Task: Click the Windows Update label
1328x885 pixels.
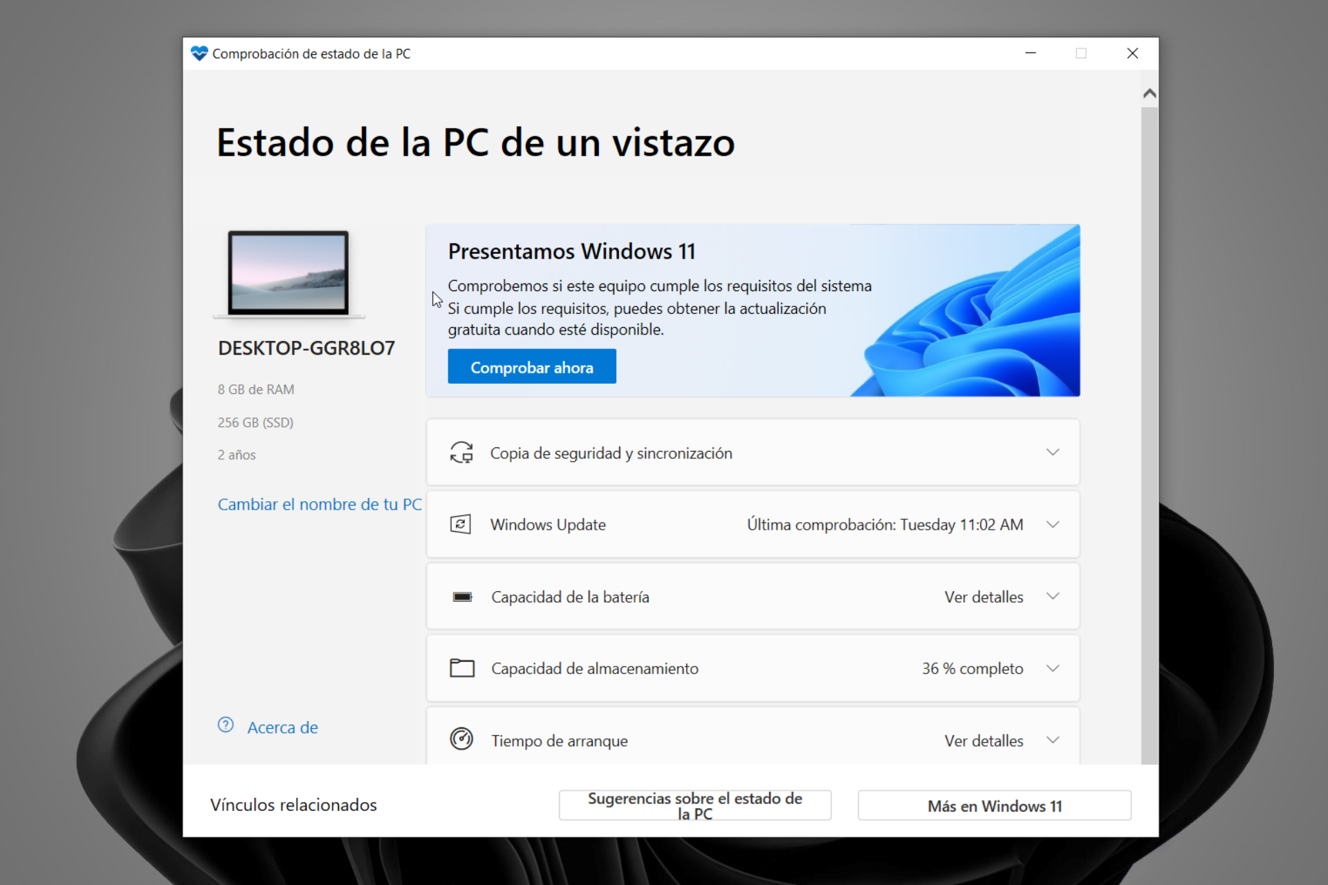Action: (x=548, y=525)
